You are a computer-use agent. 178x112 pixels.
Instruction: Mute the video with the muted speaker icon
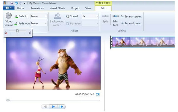pos(6,33)
